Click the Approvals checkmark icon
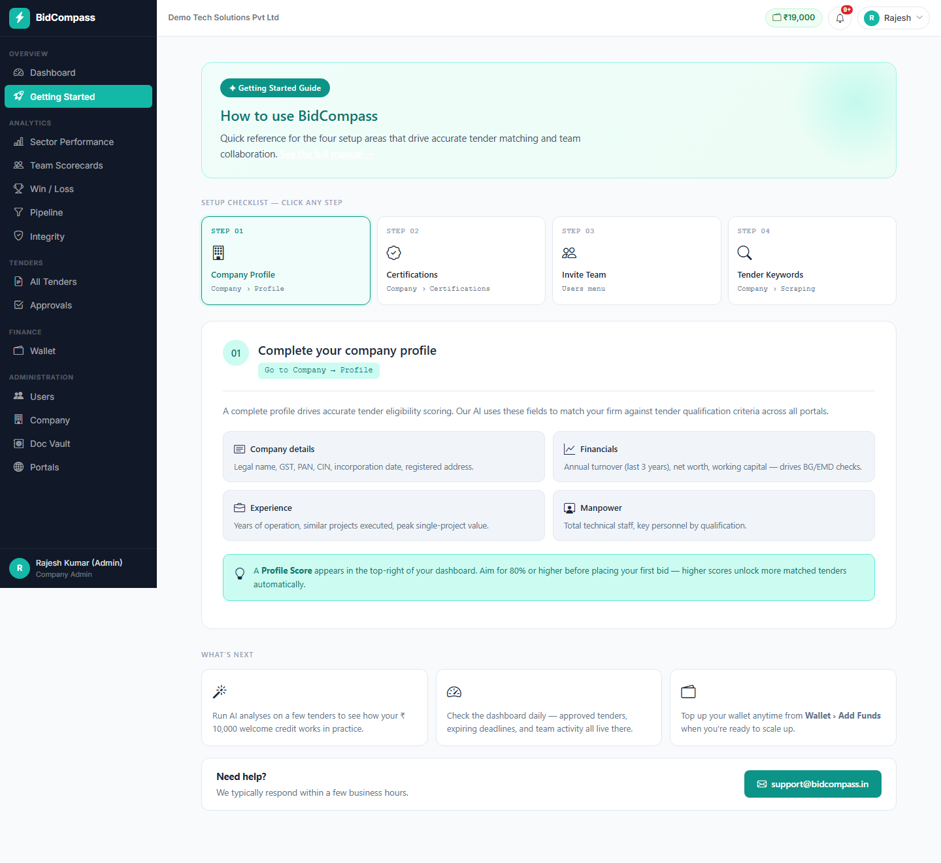The width and height of the screenshot is (941, 863). 18,305
